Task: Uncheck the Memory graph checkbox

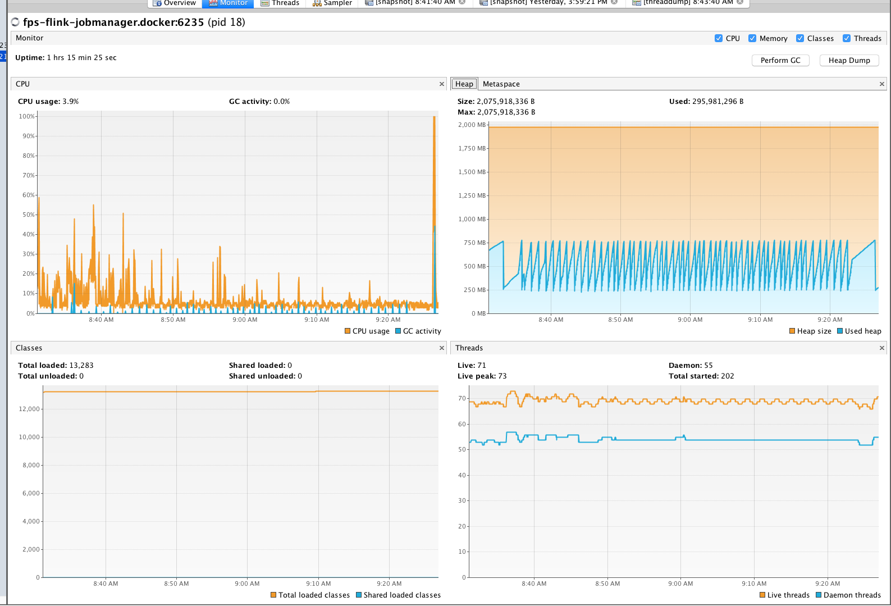Action: tap(752, 38)
